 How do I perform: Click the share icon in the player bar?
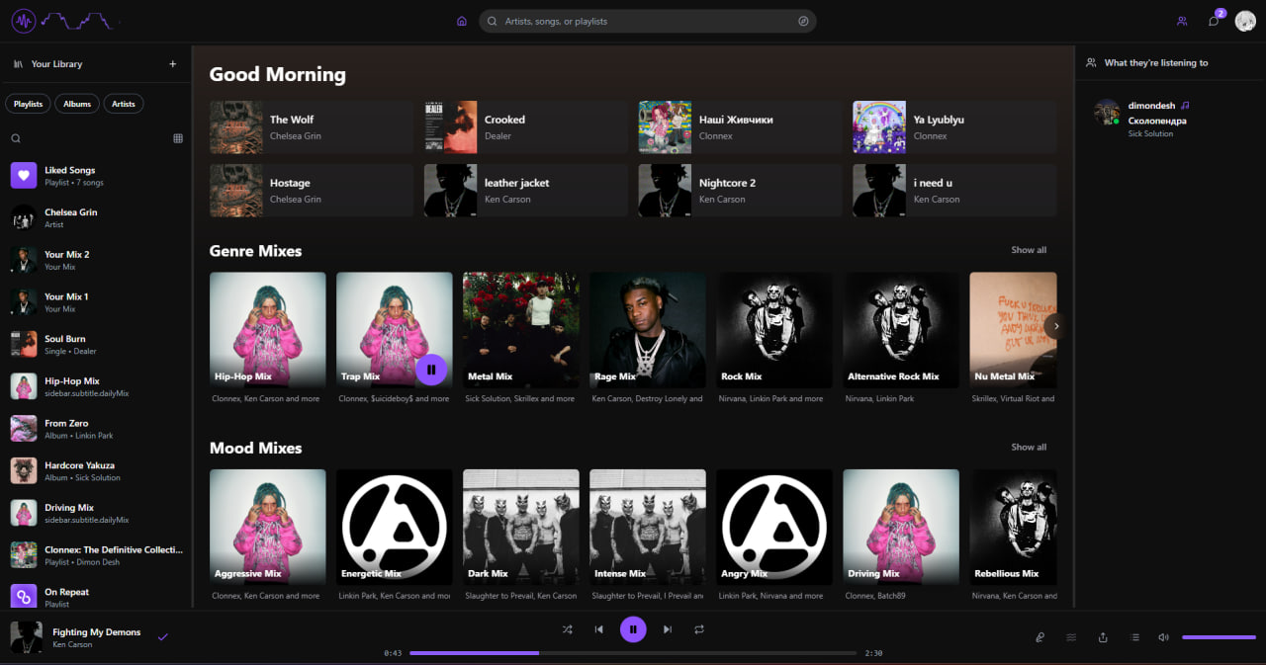[1103, 637]
